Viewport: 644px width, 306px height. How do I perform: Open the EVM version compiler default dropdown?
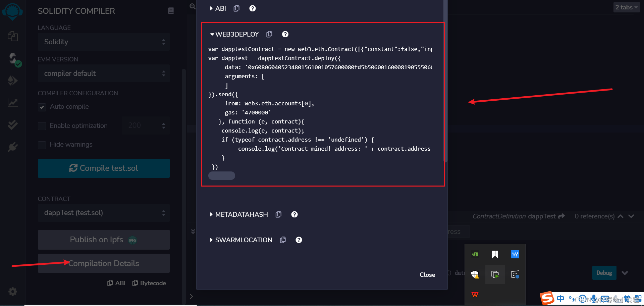tap(104, 73)
